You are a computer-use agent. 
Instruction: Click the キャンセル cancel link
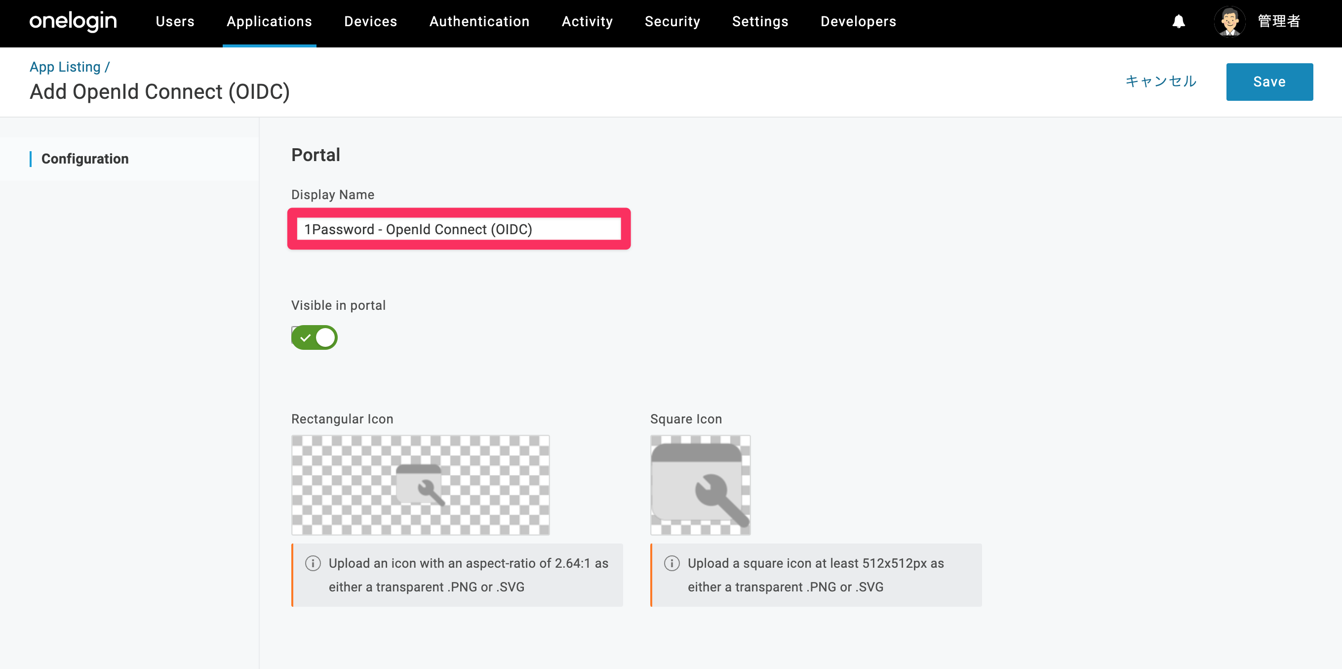coord(1161,82)
